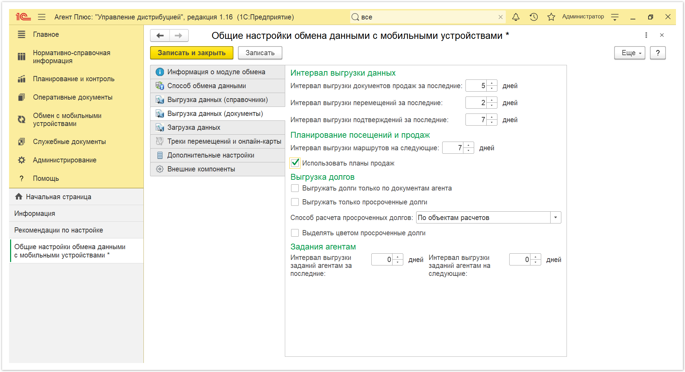Enable Выгружать долги только по документам агента
The height and width of the screenshot is (372, 685).
point(295,188)
